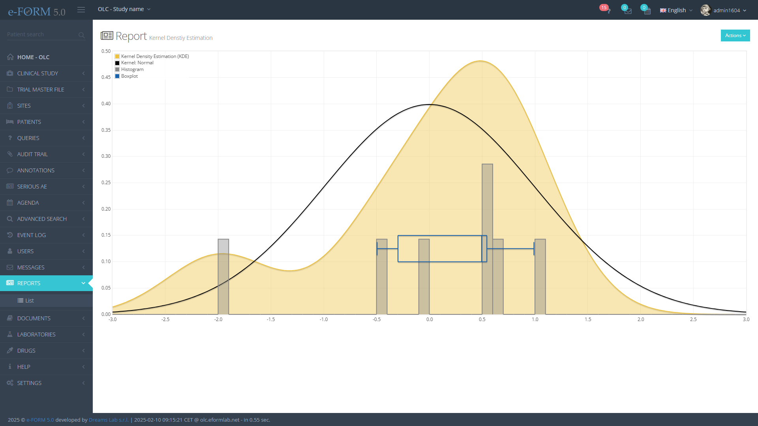Click the Report newspaper icon beside the title
The image size is (758, 426).
[x=107, y=36]
